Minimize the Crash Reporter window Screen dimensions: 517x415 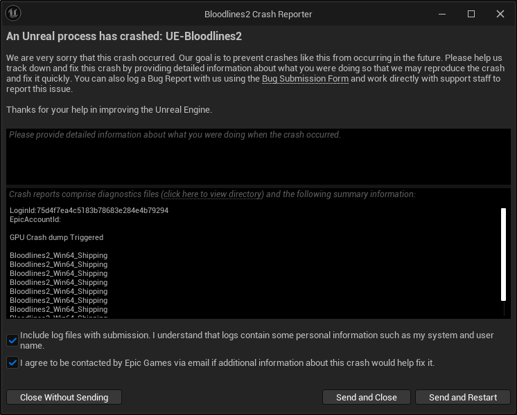point(441,14)
